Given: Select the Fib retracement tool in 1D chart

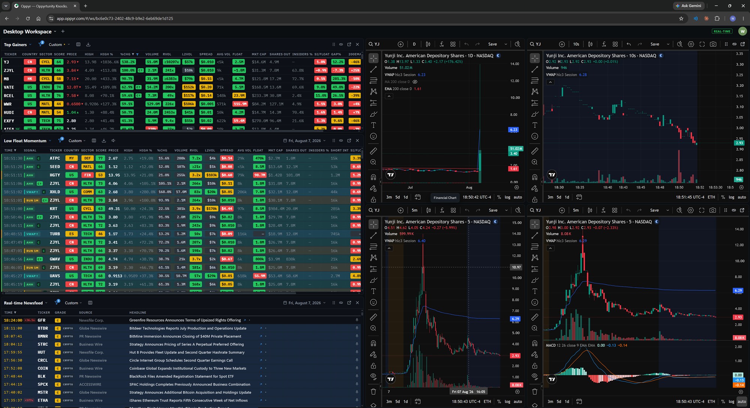Looking at the screenshot, I should 373,81.
